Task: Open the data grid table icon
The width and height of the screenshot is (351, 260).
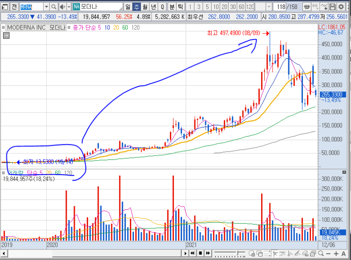Action: pyautogui.click(x=6, y=35)
